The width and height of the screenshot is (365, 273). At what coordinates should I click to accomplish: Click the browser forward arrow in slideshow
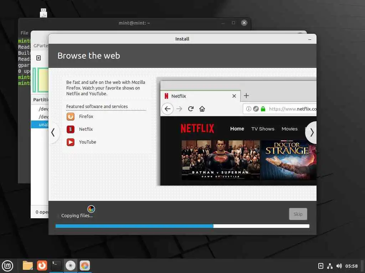pos(179,109)
